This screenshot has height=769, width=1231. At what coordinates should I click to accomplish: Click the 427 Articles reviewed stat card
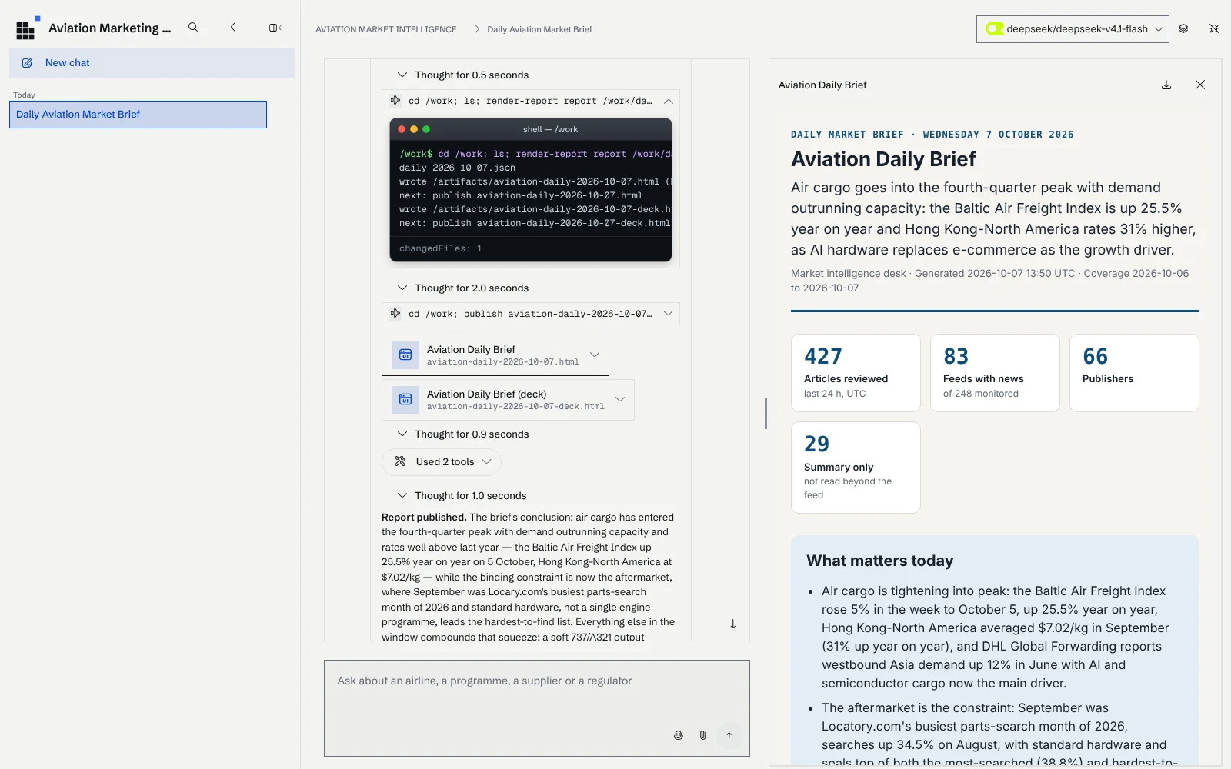click(856, 373)
